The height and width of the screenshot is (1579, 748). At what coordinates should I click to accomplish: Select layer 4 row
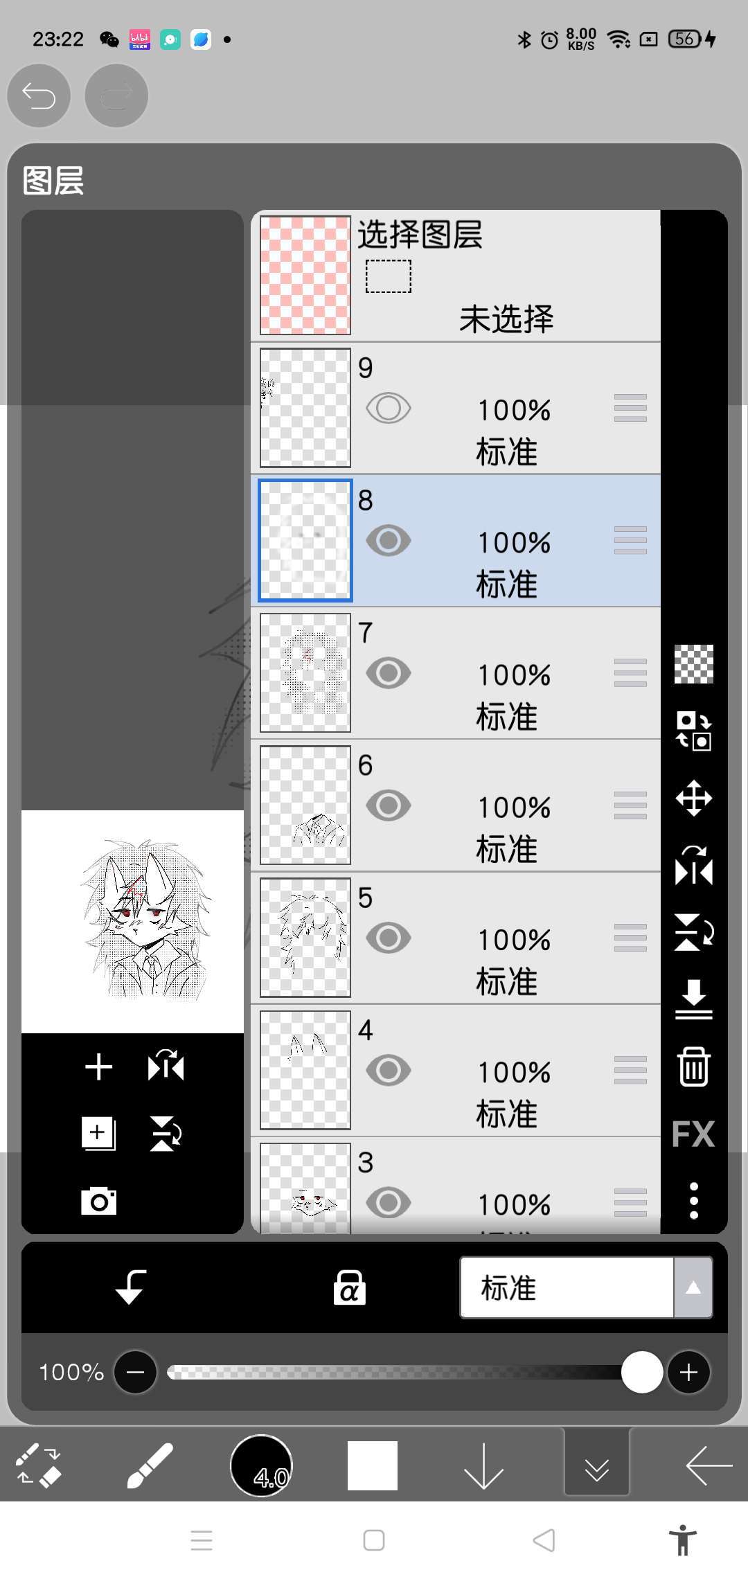click(456, 1070)
